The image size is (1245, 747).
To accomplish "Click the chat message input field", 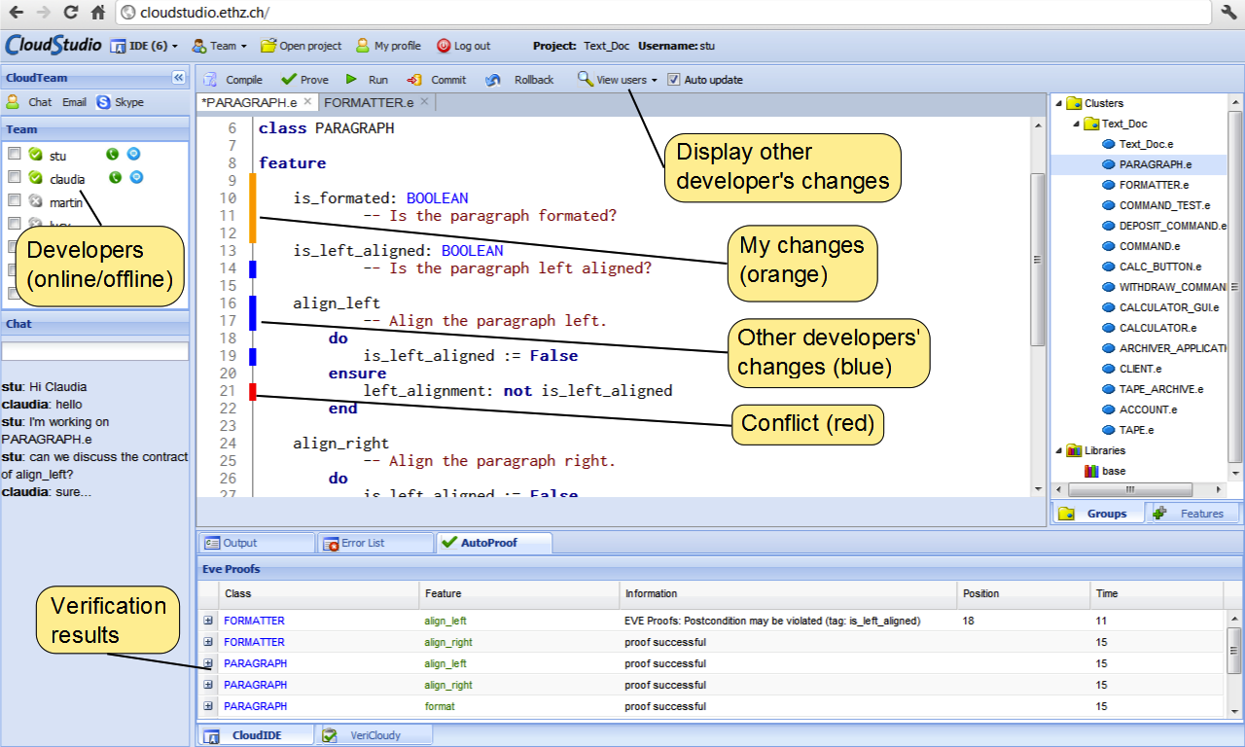I will click(95, 351).
